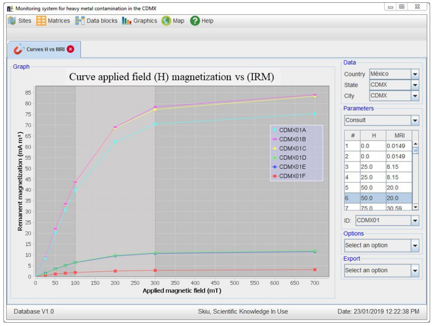Expand the City dropdown
433x326 pixels.
[415, 96]
